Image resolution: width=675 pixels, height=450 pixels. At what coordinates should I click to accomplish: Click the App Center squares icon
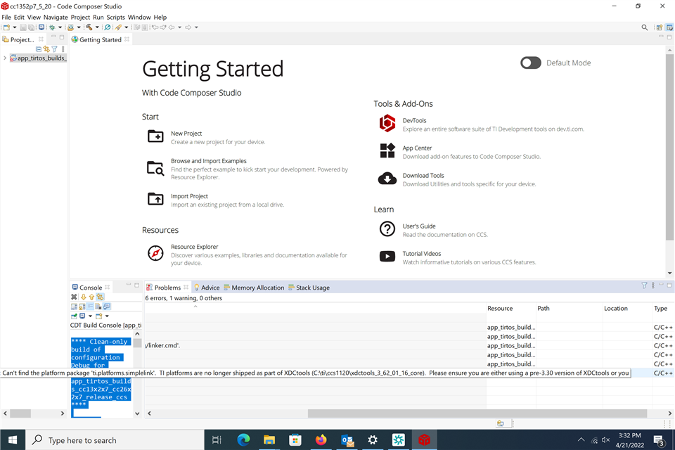[x=387, y=150]
